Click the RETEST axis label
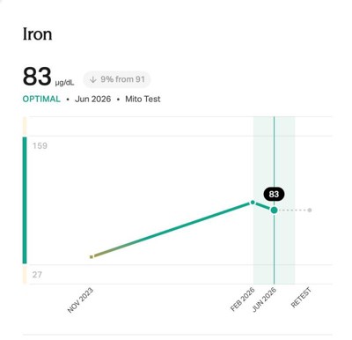 click(301, 298)
